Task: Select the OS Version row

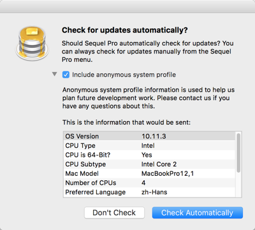Action: (149, 136)
